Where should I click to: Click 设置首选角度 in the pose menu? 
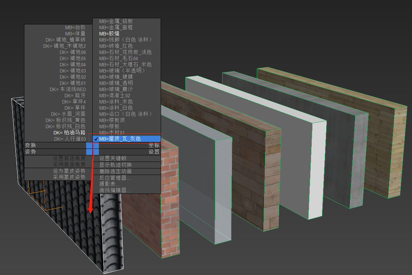[69, 158]
